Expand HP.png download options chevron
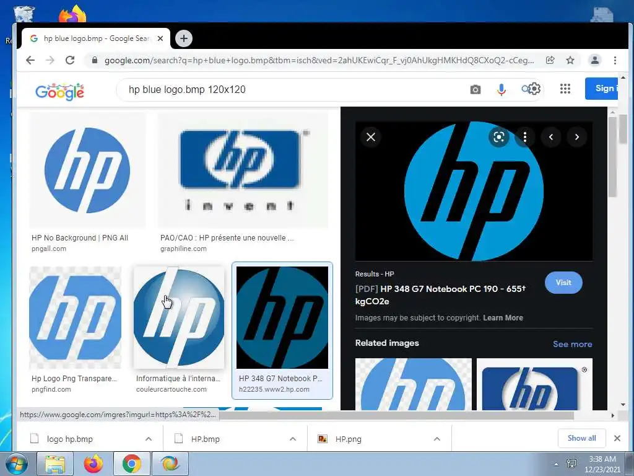634x476 pixels. pyautogui.click(x=436, y=439)
